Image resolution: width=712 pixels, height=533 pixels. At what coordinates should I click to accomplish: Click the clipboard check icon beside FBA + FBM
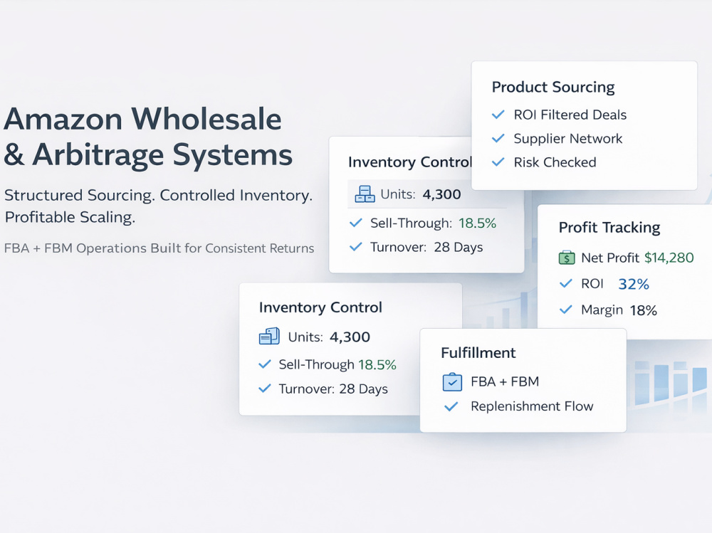(x=452, y=382)
